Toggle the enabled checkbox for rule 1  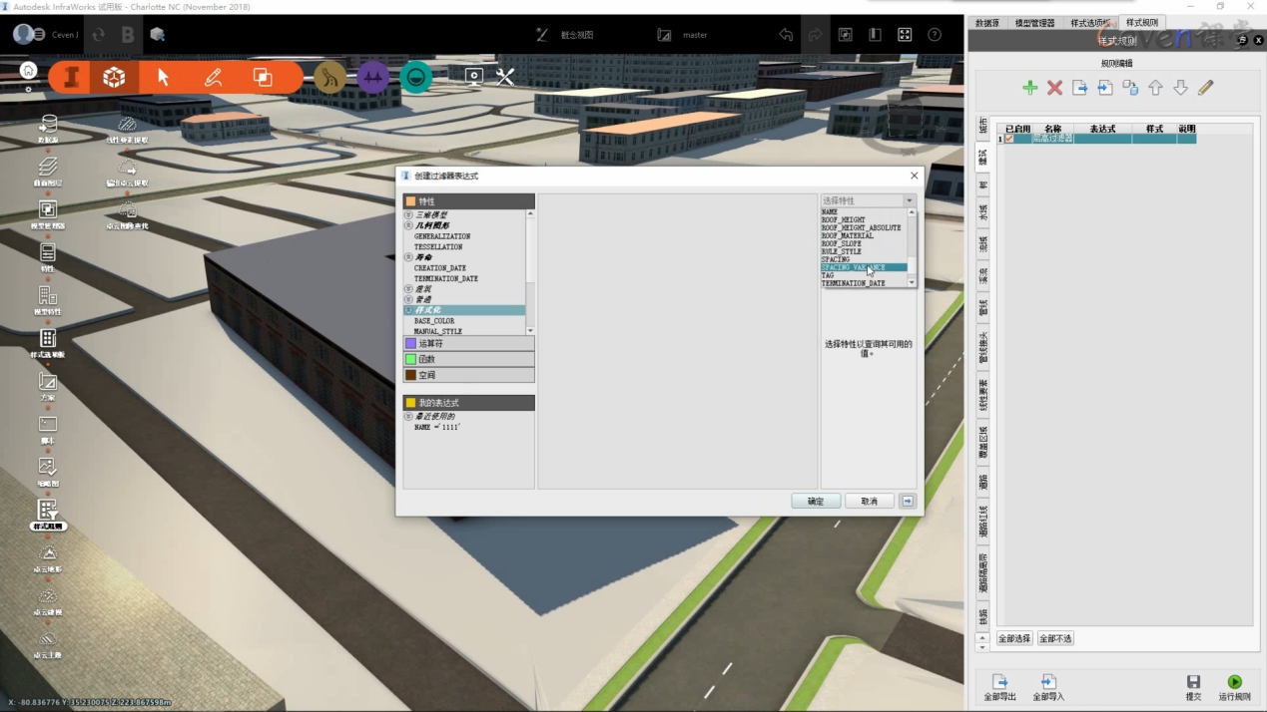pos(1009,139)
